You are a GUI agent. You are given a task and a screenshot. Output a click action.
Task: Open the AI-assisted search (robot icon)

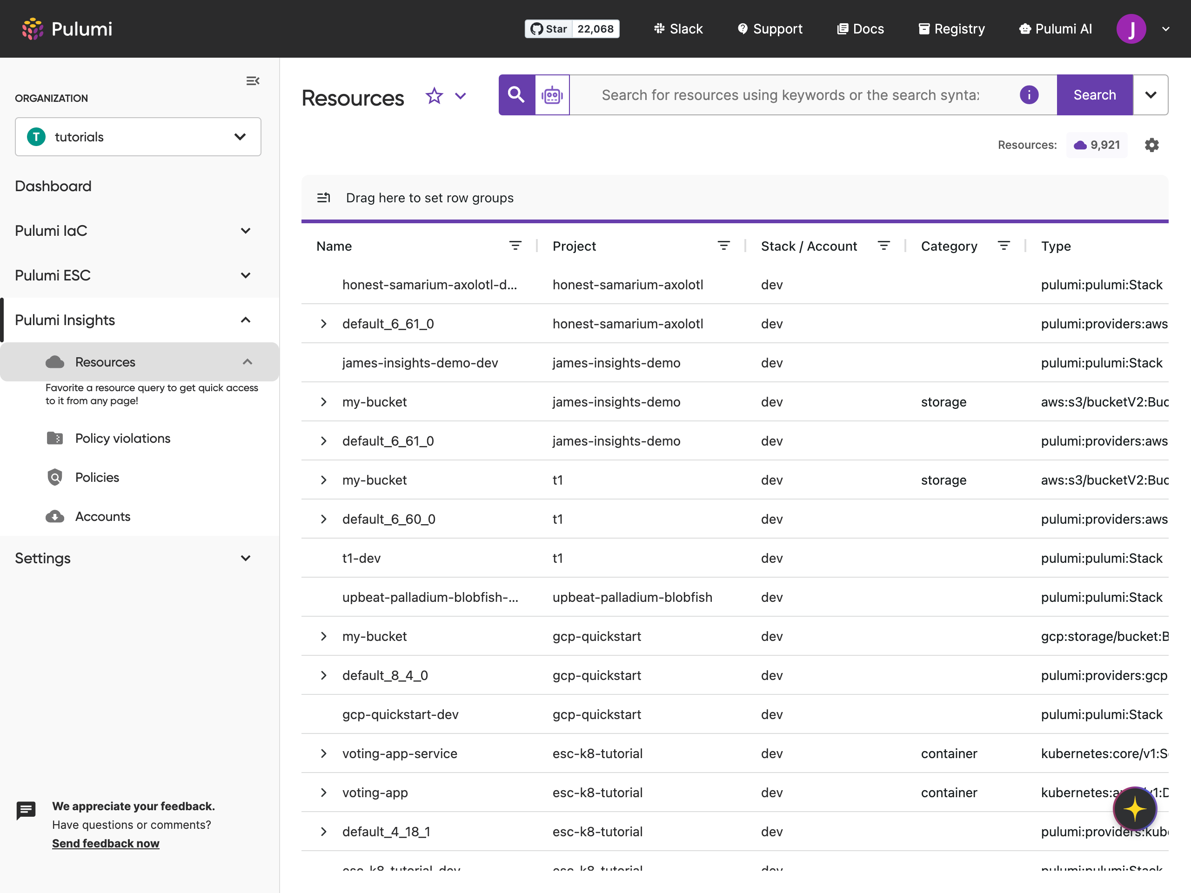click(552, 95)
